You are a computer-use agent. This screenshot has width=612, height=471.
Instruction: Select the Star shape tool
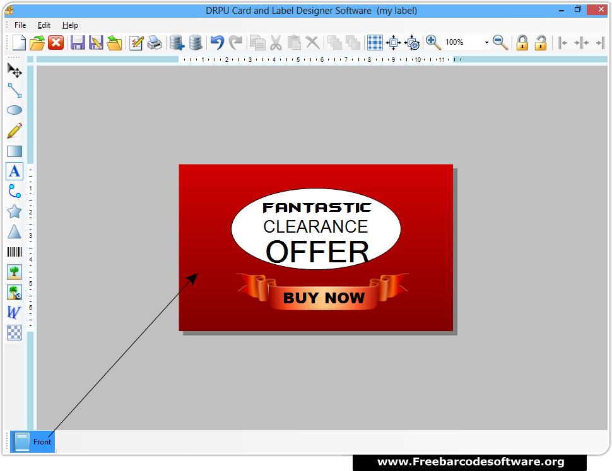coord(15,211)
